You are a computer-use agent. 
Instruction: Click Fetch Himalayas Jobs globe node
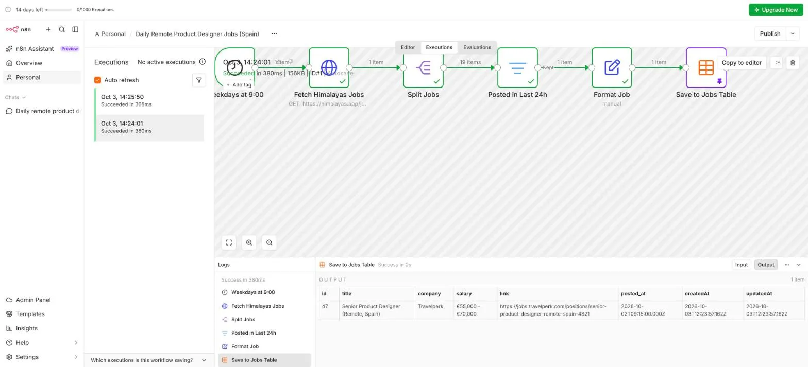pos(329,67)
